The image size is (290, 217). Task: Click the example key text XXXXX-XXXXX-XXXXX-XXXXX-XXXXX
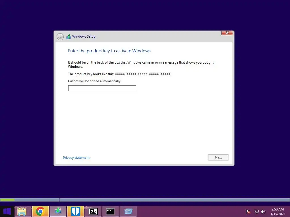[143, 74]
